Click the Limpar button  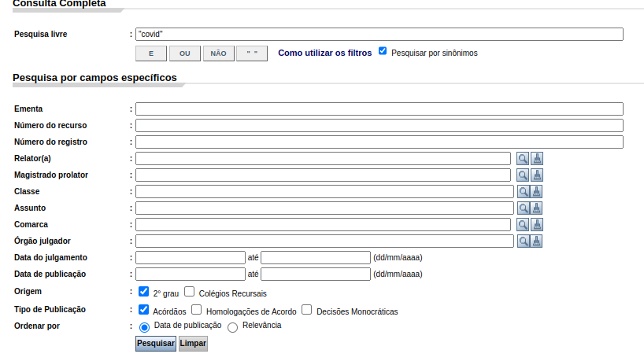pyautogui.click(x=193, y=344)
